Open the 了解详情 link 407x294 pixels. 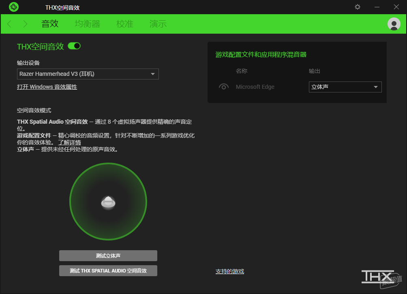[x=70, y=142]
